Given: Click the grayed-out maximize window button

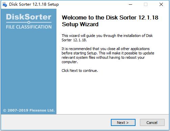Looking at the screenshot, I should point(146,4).
